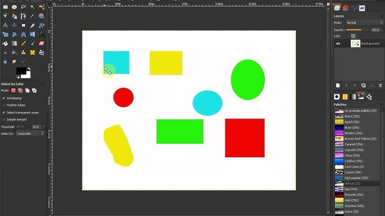Switch to the Paths dock tab
The height and width of the screenshot is (216, 385).
click(354, 8)
